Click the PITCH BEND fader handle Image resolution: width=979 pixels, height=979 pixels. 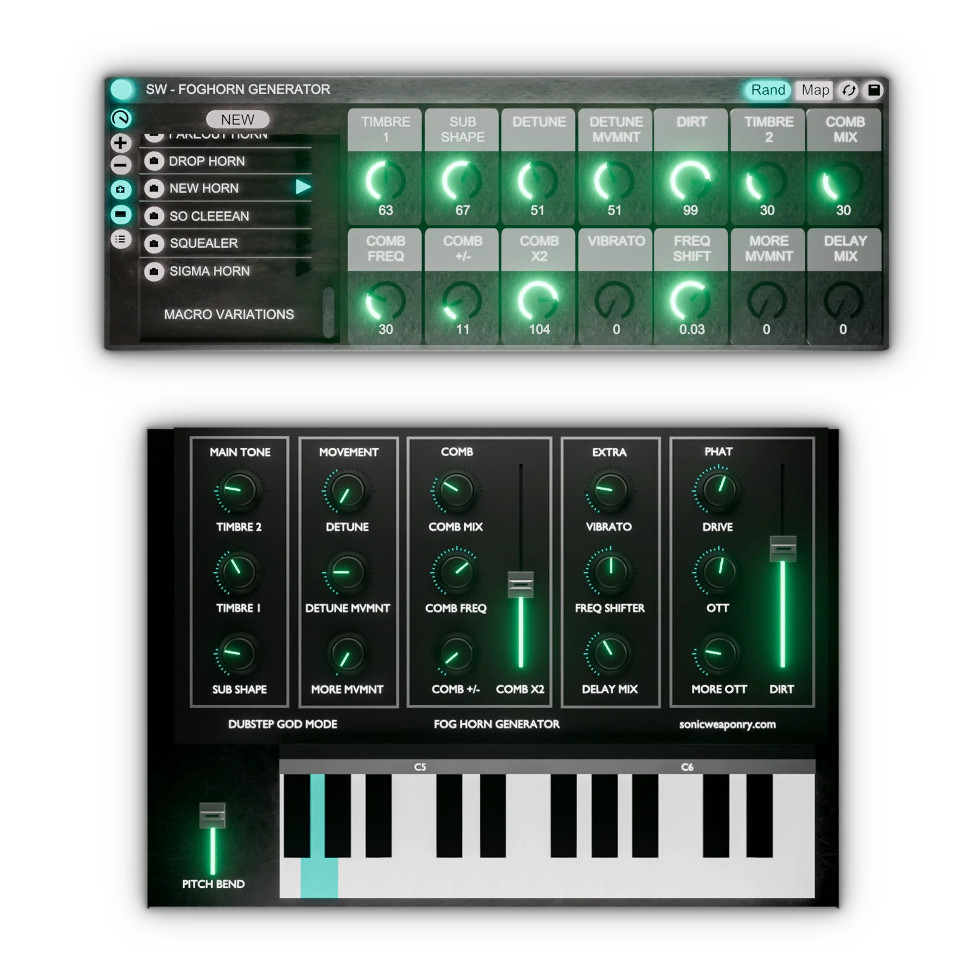coord(212,816)
